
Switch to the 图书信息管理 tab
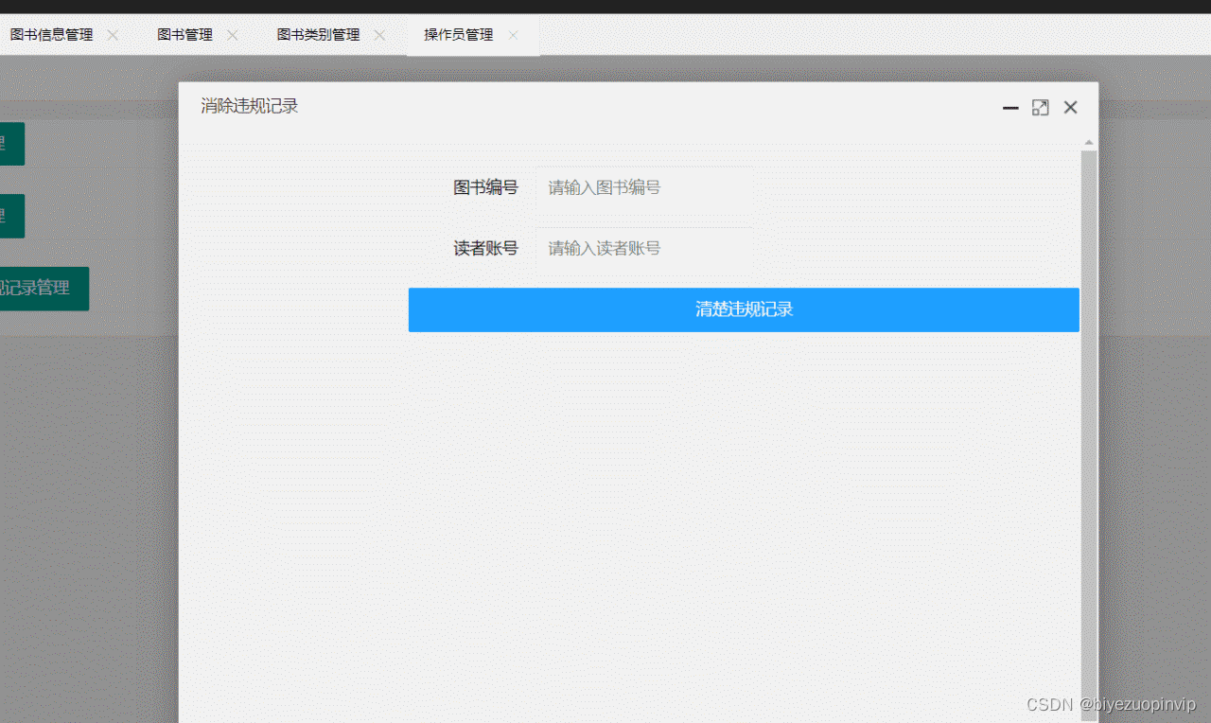[x=51, y=35]
